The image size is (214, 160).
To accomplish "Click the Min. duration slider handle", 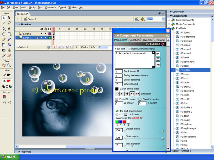I will coord(131,146).
